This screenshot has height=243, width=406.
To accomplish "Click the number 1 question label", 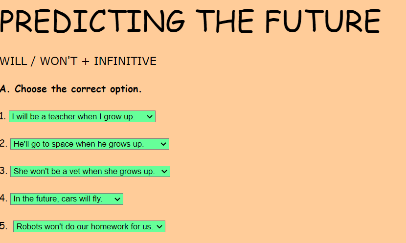I will click(x=3, y=116).
